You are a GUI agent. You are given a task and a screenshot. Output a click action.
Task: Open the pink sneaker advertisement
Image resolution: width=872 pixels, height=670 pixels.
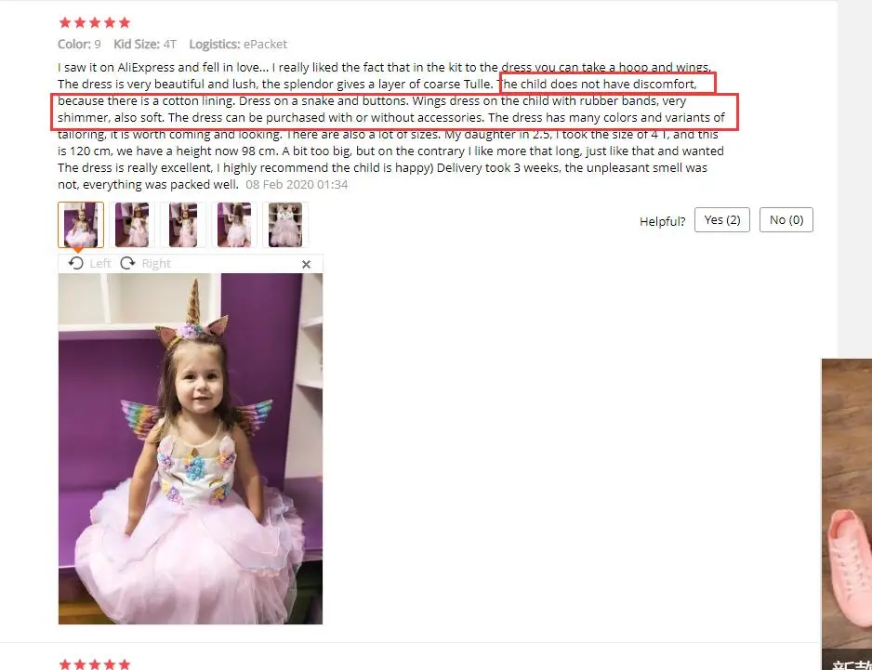pyautogui.click(x=847, y=514)
